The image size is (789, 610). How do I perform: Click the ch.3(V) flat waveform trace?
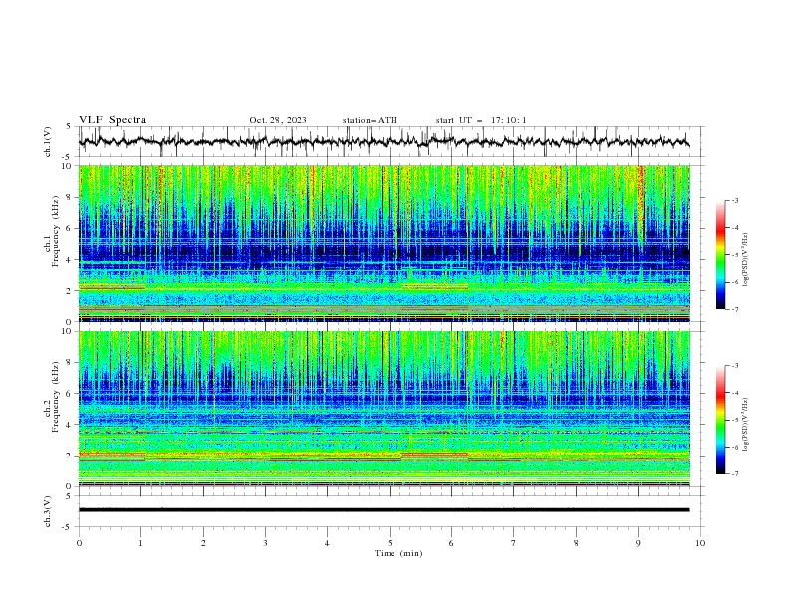click(x=385, y=510)
